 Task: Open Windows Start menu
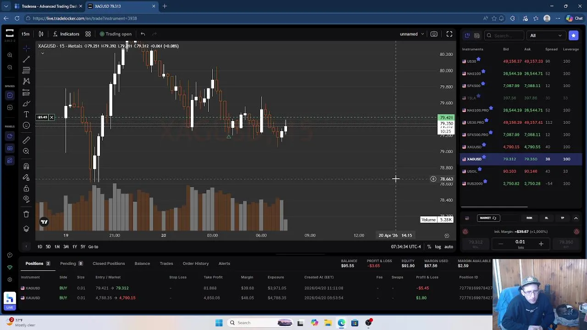(x=219, y=323)
